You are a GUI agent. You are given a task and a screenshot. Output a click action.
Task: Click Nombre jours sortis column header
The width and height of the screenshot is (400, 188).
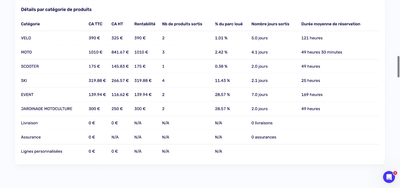click(270, 24)
